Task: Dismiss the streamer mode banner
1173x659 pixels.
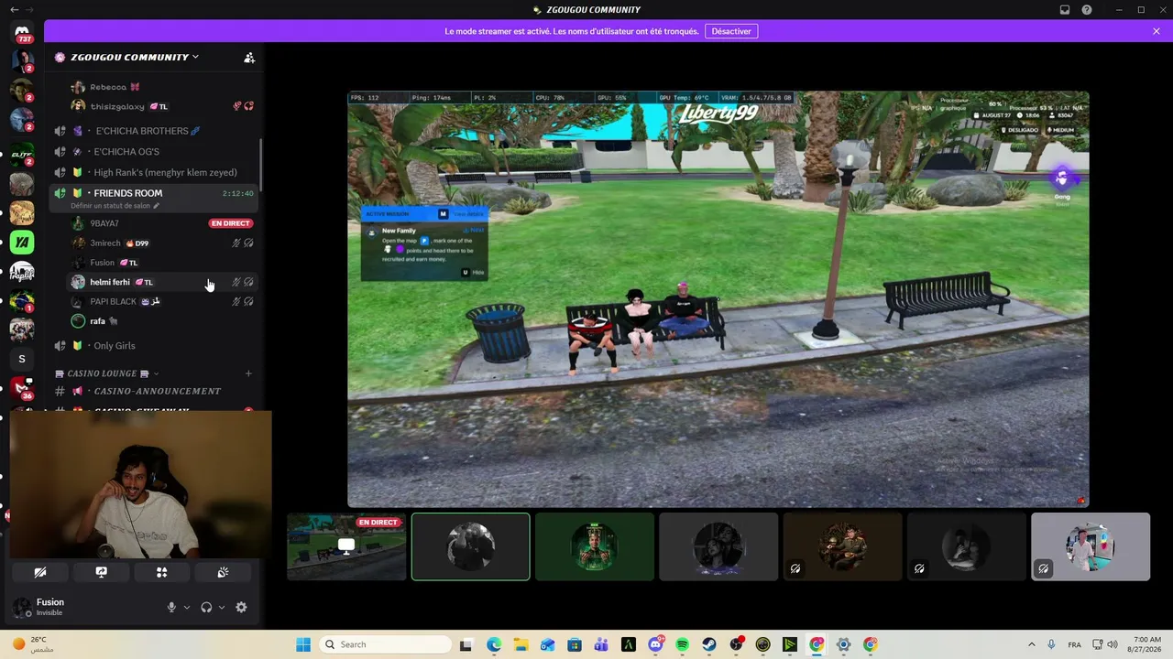Action: click(1157, 31)
